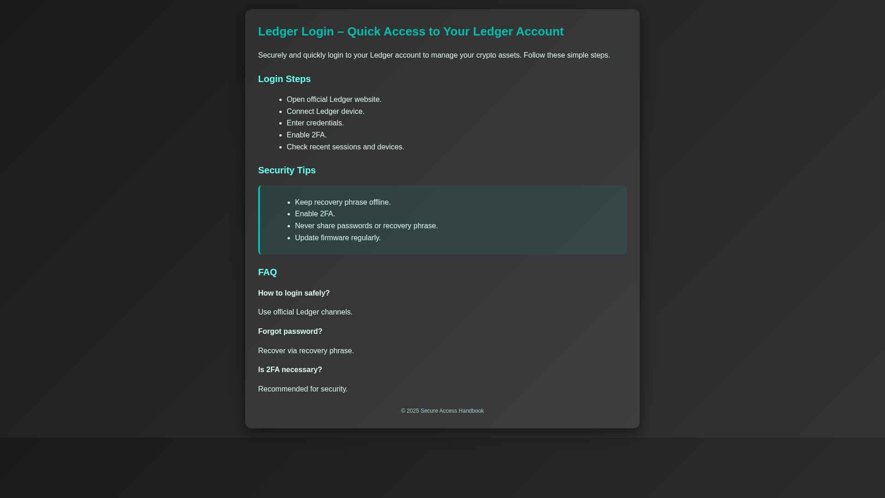Click the 'Ledger Login – Quick Access' main heading
Screen dimensions: 885x498
click(x=411, y=31)
